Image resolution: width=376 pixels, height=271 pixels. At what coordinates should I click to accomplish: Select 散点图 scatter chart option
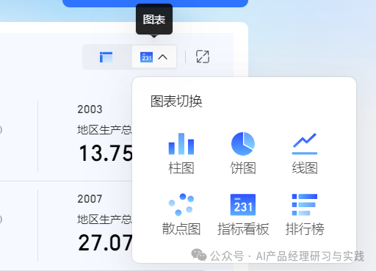181,214
